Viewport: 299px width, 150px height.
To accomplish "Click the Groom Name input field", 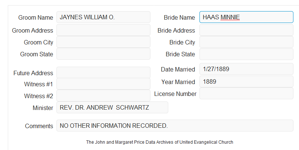I will (x=103, y=17).
